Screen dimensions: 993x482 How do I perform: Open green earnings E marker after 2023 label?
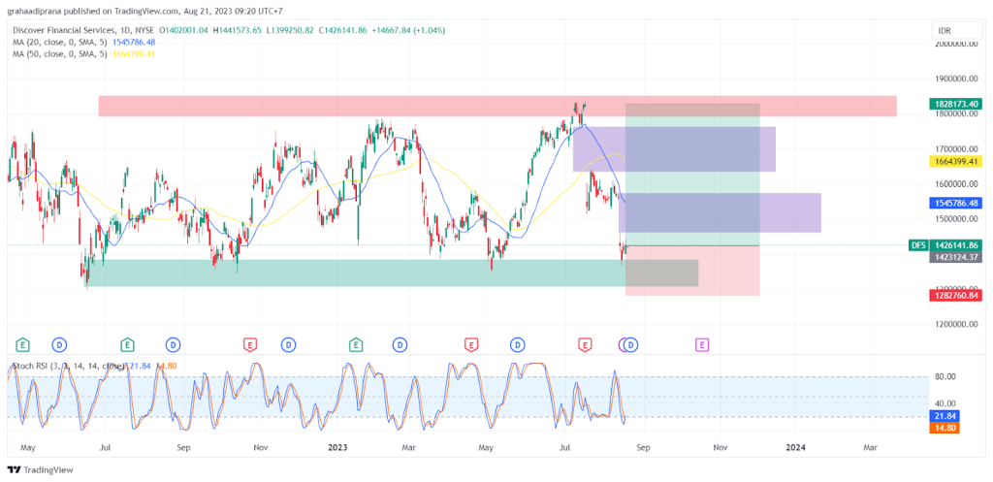tap(356, 344)
